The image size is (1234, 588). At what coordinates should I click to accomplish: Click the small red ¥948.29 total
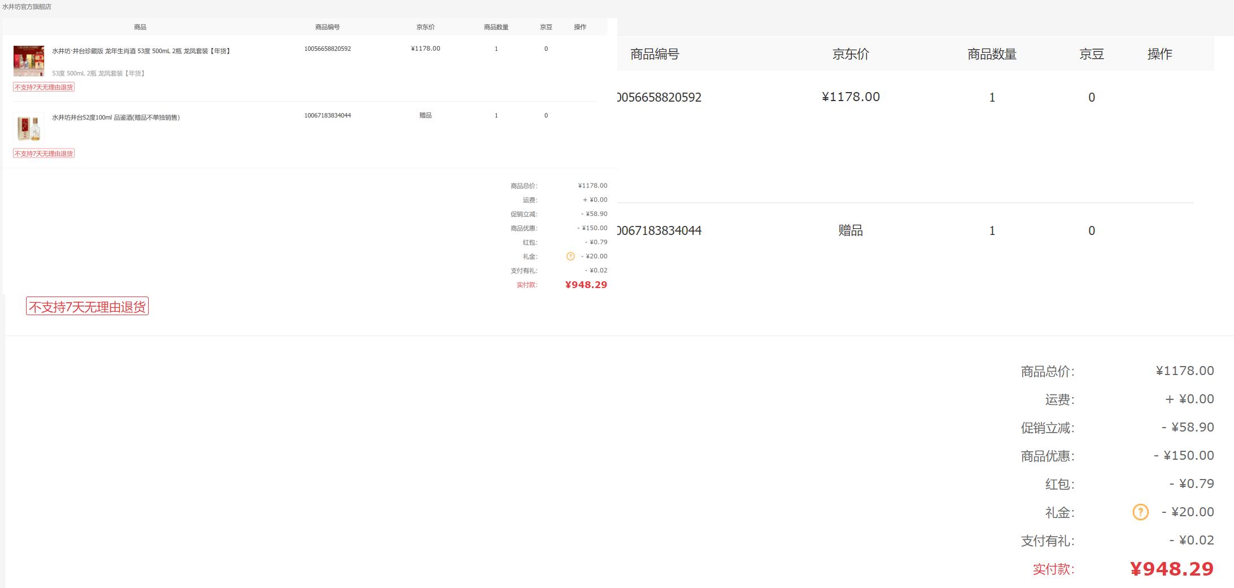coord(586,285)
